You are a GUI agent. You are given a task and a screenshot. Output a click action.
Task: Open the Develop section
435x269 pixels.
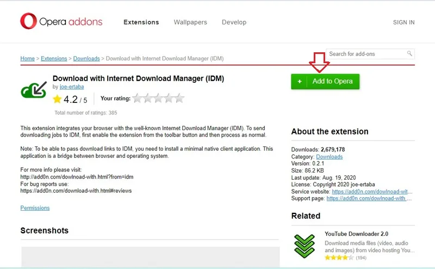[234, 22]
